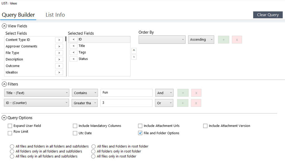Select All files only in root folder

(x=94, y=156)
